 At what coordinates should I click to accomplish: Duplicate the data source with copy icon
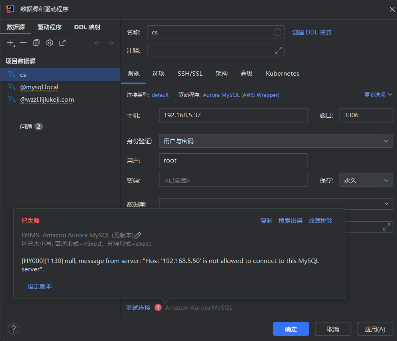tap(36, 43)
